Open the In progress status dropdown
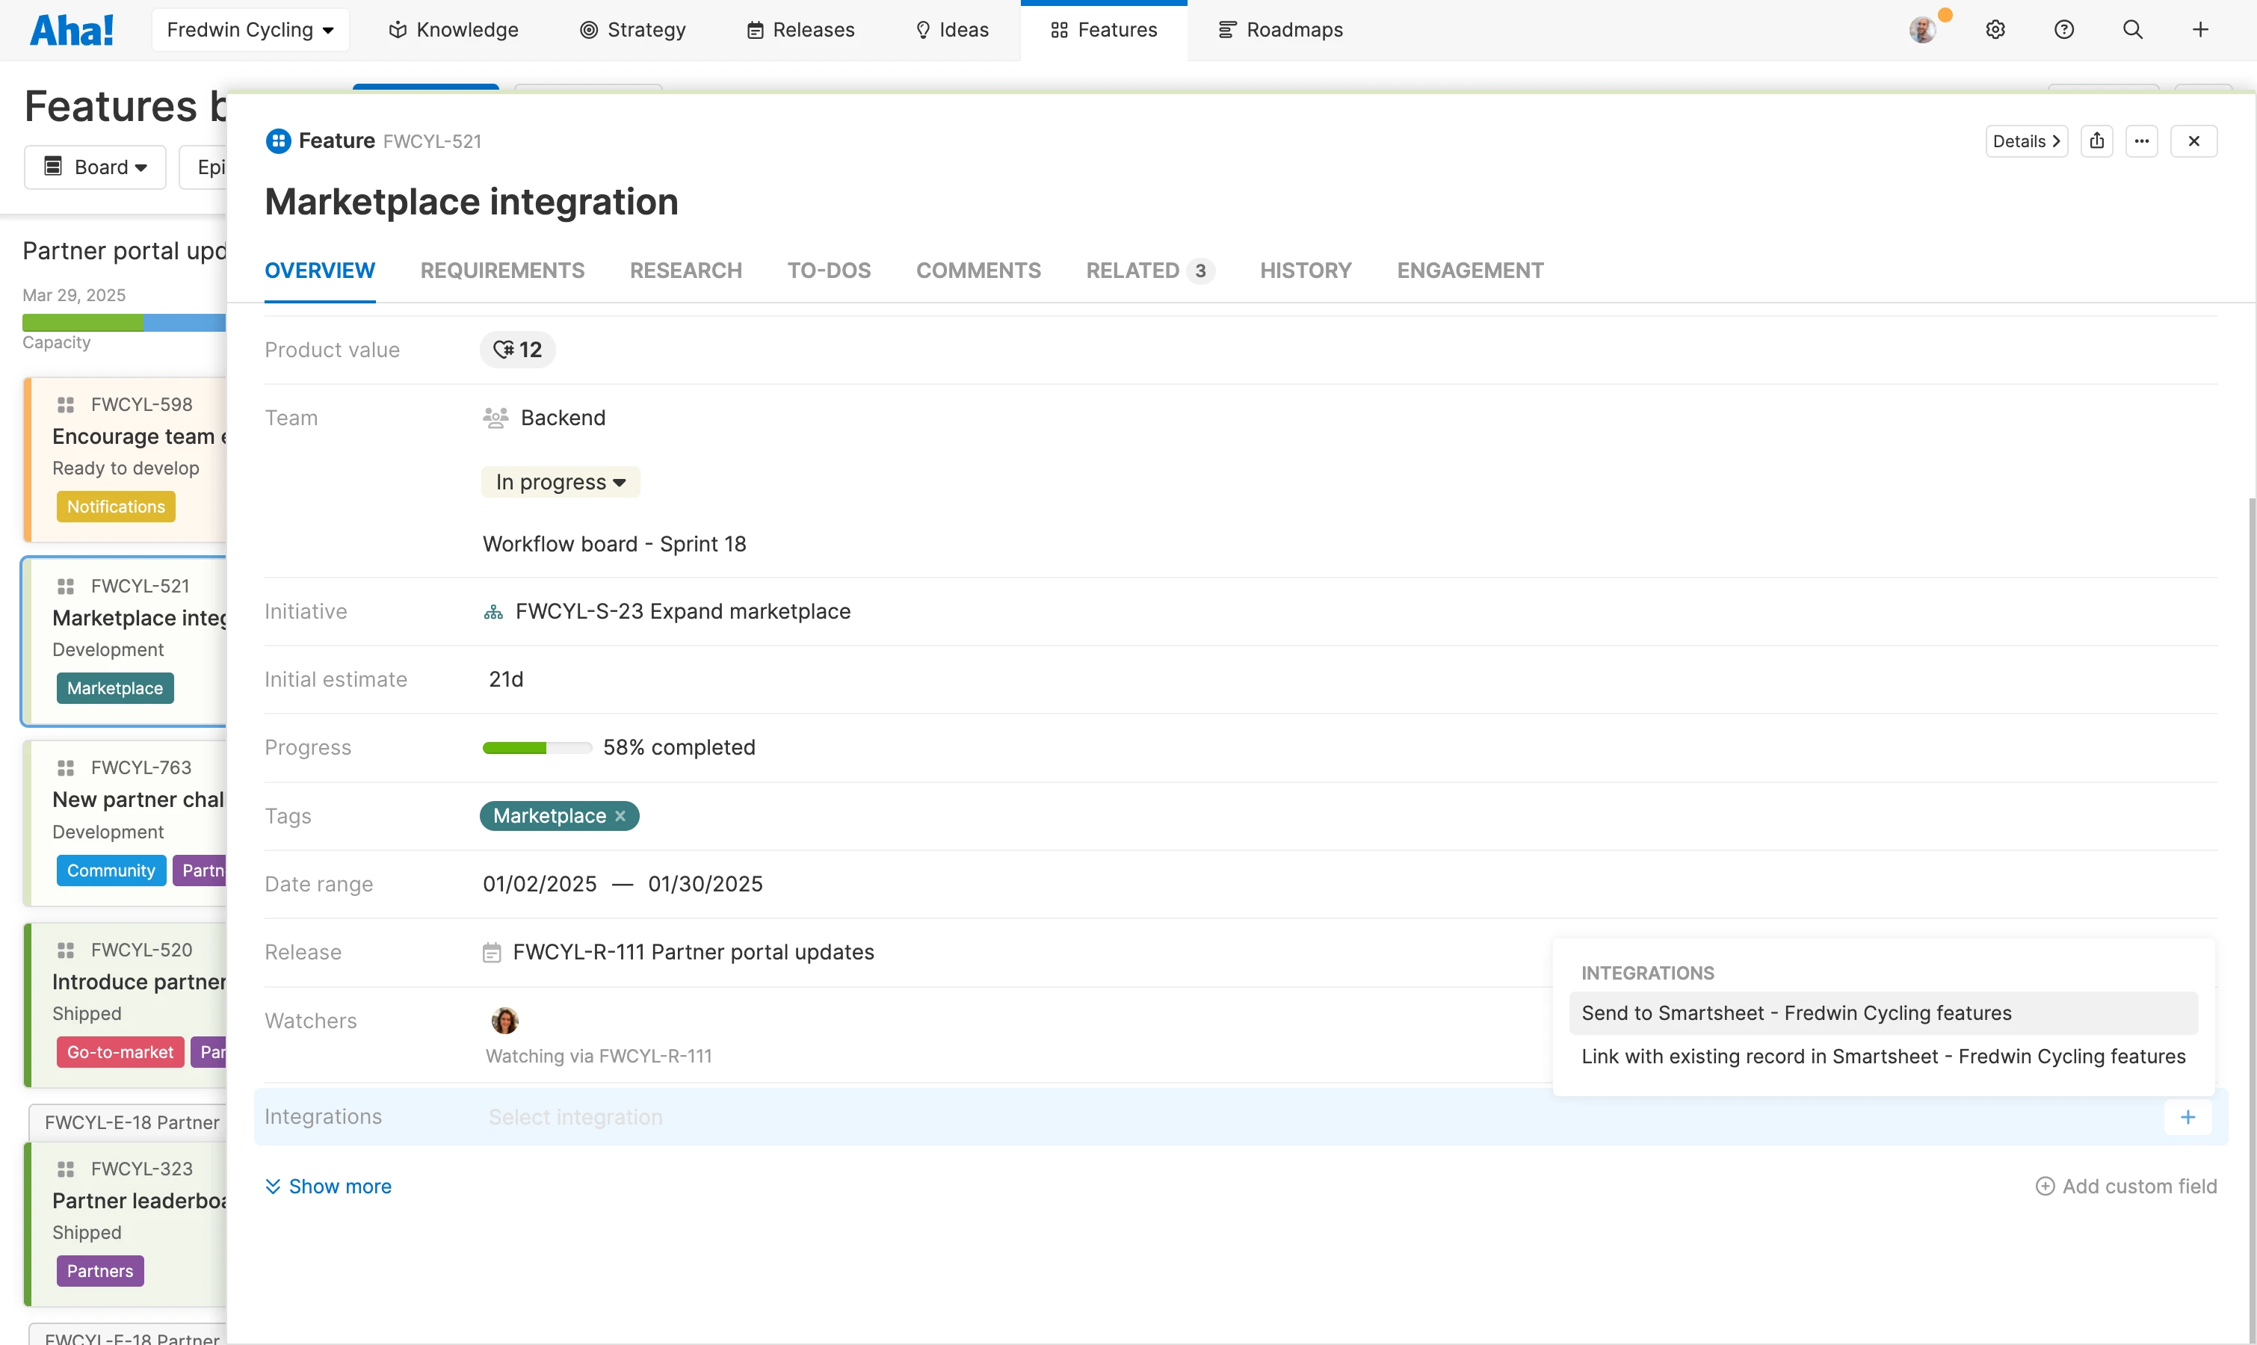 (x=561, y=482)
